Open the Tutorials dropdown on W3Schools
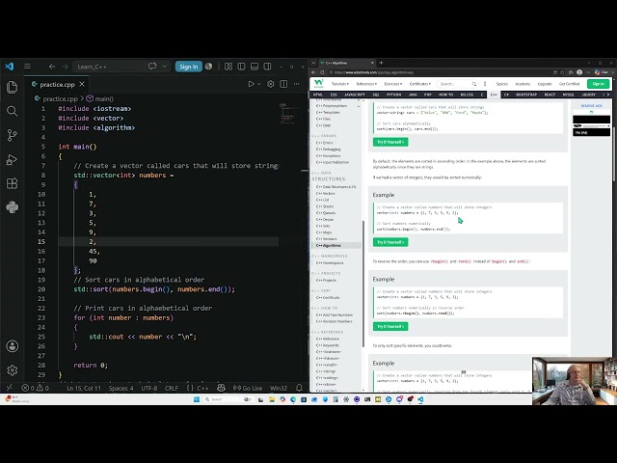617x463 pixels. pyautogui.click(x=340, y=84)
